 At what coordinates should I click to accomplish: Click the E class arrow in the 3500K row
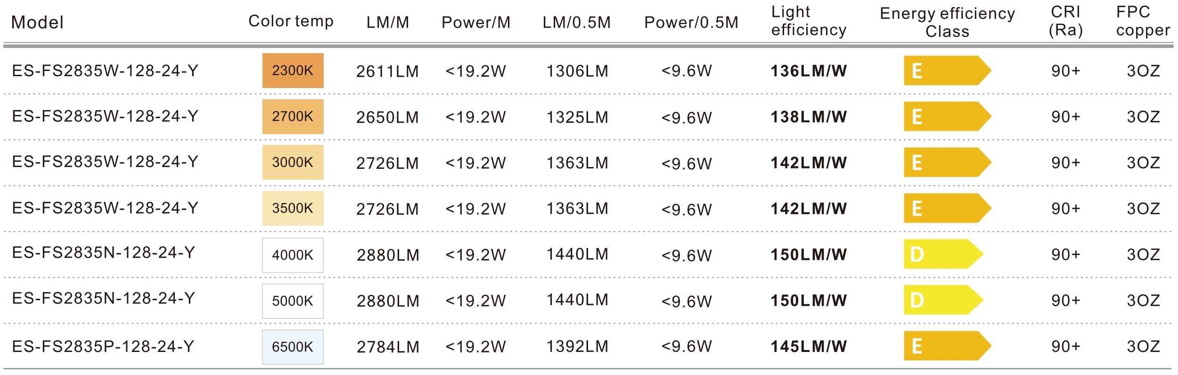point(946,208)
